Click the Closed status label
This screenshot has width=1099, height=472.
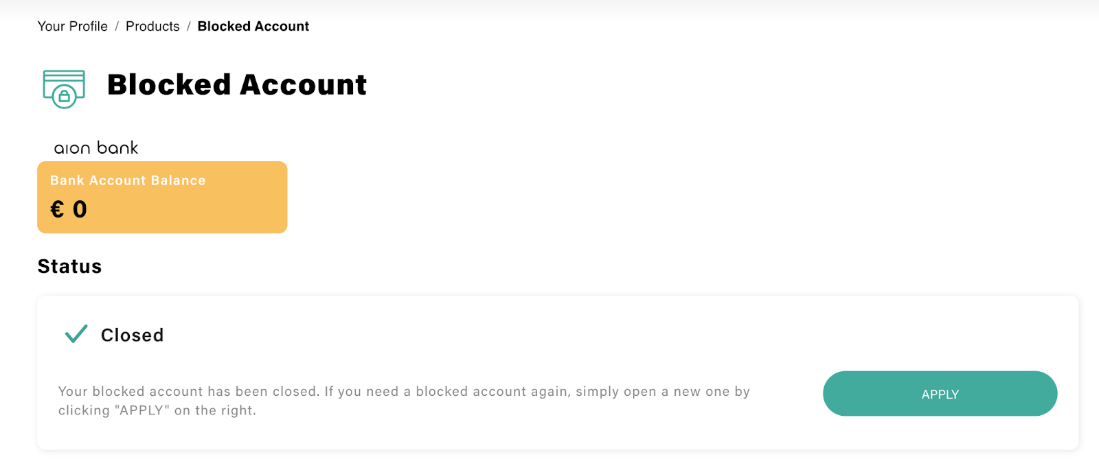[x=133, y=335]
